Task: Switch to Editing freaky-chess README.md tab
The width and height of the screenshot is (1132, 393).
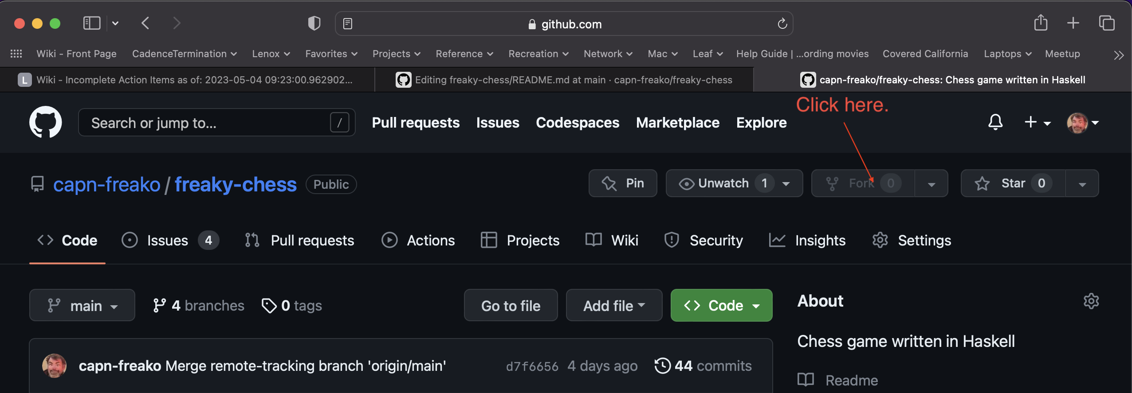Action: [x=564, y=80]
